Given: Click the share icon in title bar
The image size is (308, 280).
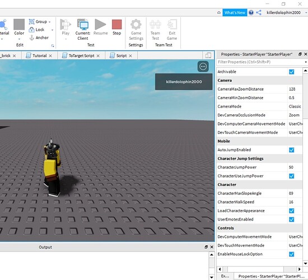Looking at the screenshot, I should tap(259, 12).
